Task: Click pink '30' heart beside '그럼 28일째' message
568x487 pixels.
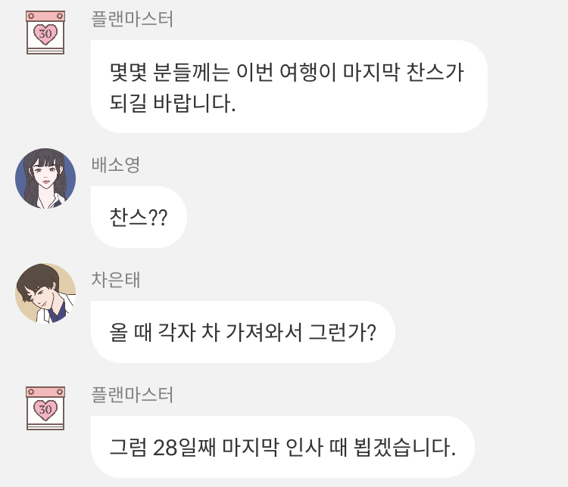Action: 45,410
